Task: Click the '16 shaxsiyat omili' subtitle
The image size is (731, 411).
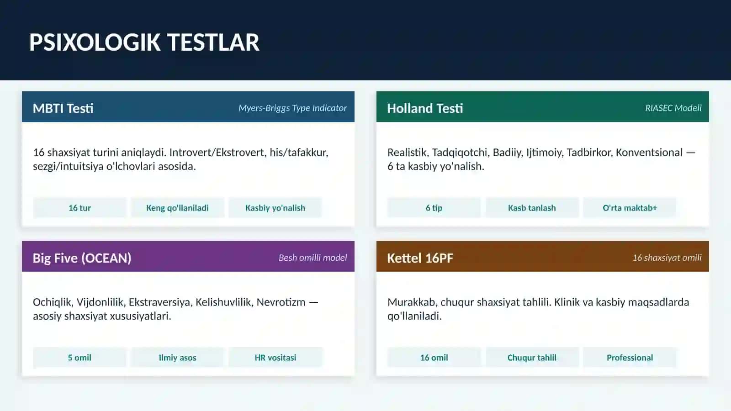Action: tap(667, 258)
